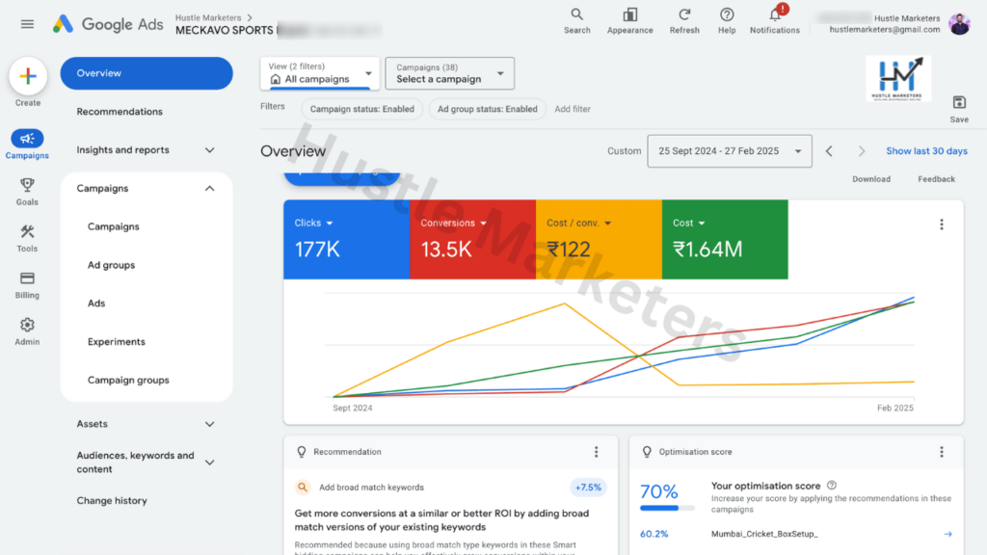Click the Refresh icon
Image resolution: width=987 pixels, height=555 pixels.
(x=684, y=15)
